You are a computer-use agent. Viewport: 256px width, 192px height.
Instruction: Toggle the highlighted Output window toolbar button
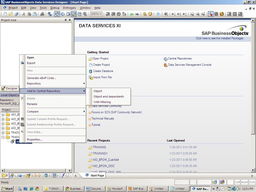point(74,14)
